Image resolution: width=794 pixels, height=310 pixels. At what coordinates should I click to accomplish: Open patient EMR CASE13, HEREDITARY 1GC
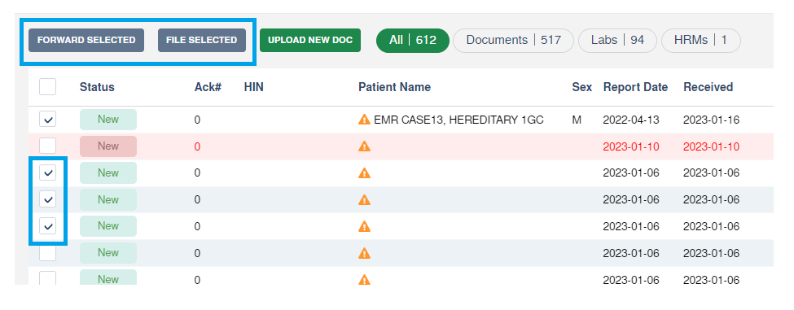[x=458, y=120]
